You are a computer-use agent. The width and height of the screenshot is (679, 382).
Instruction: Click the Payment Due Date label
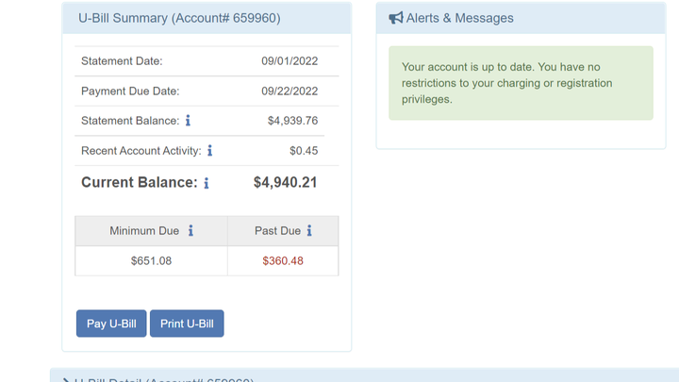click(x=130, y=91)
